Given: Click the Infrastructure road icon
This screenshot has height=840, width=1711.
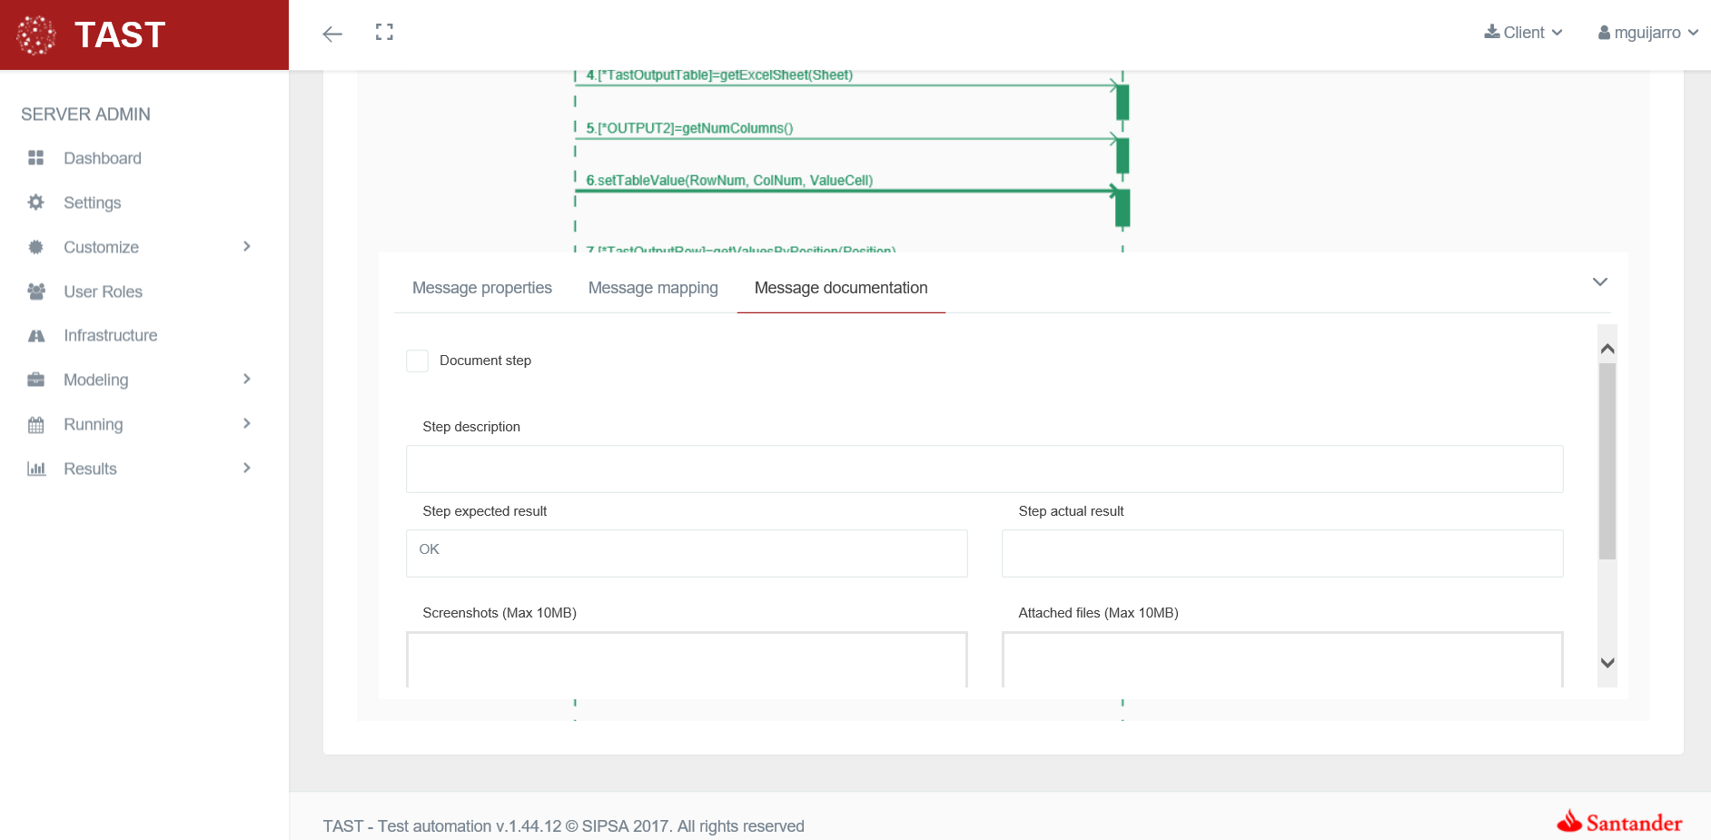Looking at the screenshot, I should coord(36,336).
